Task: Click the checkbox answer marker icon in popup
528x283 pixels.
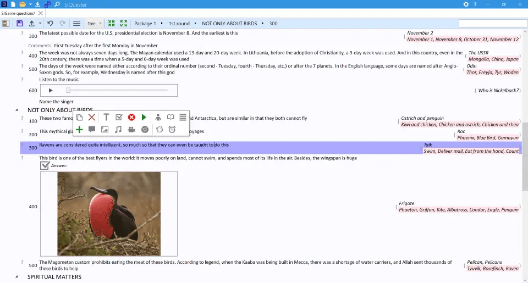Action: pos(119,117)
